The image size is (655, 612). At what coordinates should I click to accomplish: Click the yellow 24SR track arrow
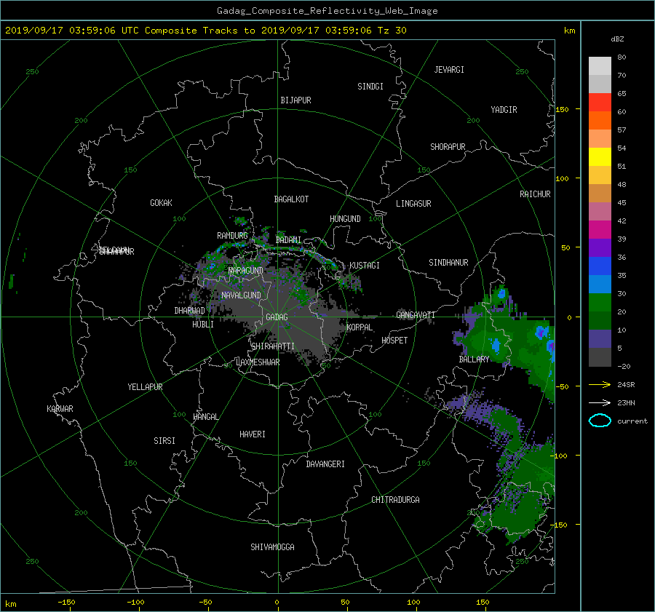[600, 385]
